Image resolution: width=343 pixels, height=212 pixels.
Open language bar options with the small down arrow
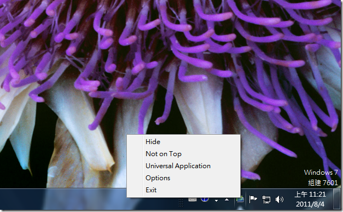click(x=216, y=200)
